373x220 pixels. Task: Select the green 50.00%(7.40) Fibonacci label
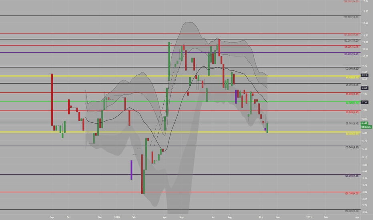click(352, 103)
